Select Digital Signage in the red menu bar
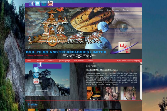 (x=64, y=60)
